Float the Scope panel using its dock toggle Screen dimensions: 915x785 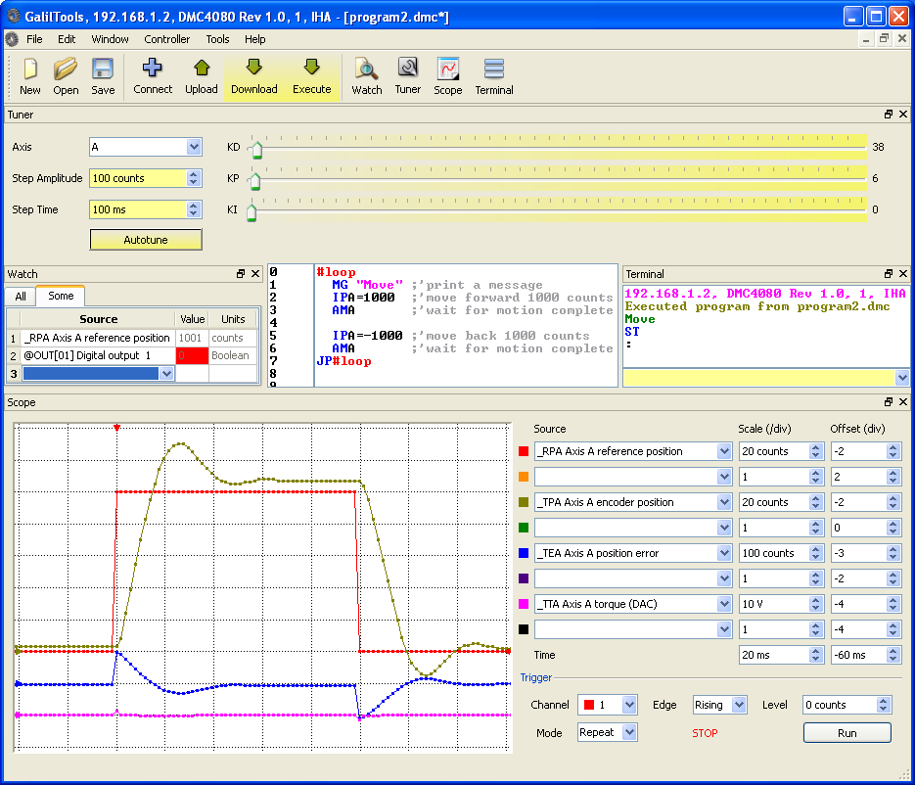[889, 401]
